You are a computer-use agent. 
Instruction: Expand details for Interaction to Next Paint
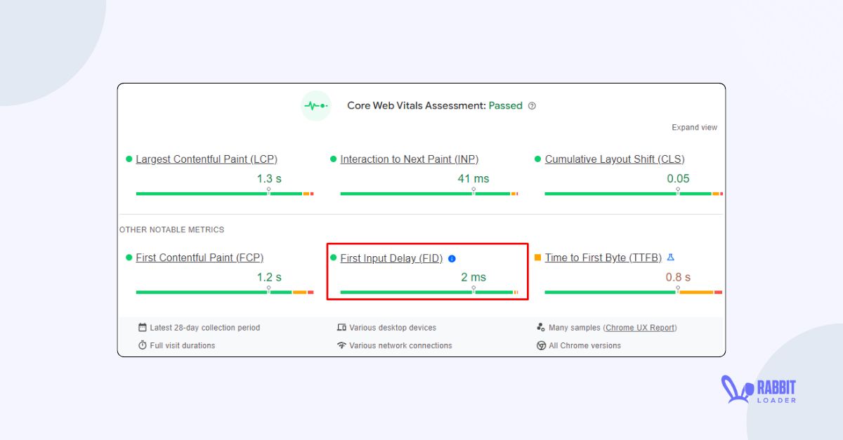click(x=410, y=159)
